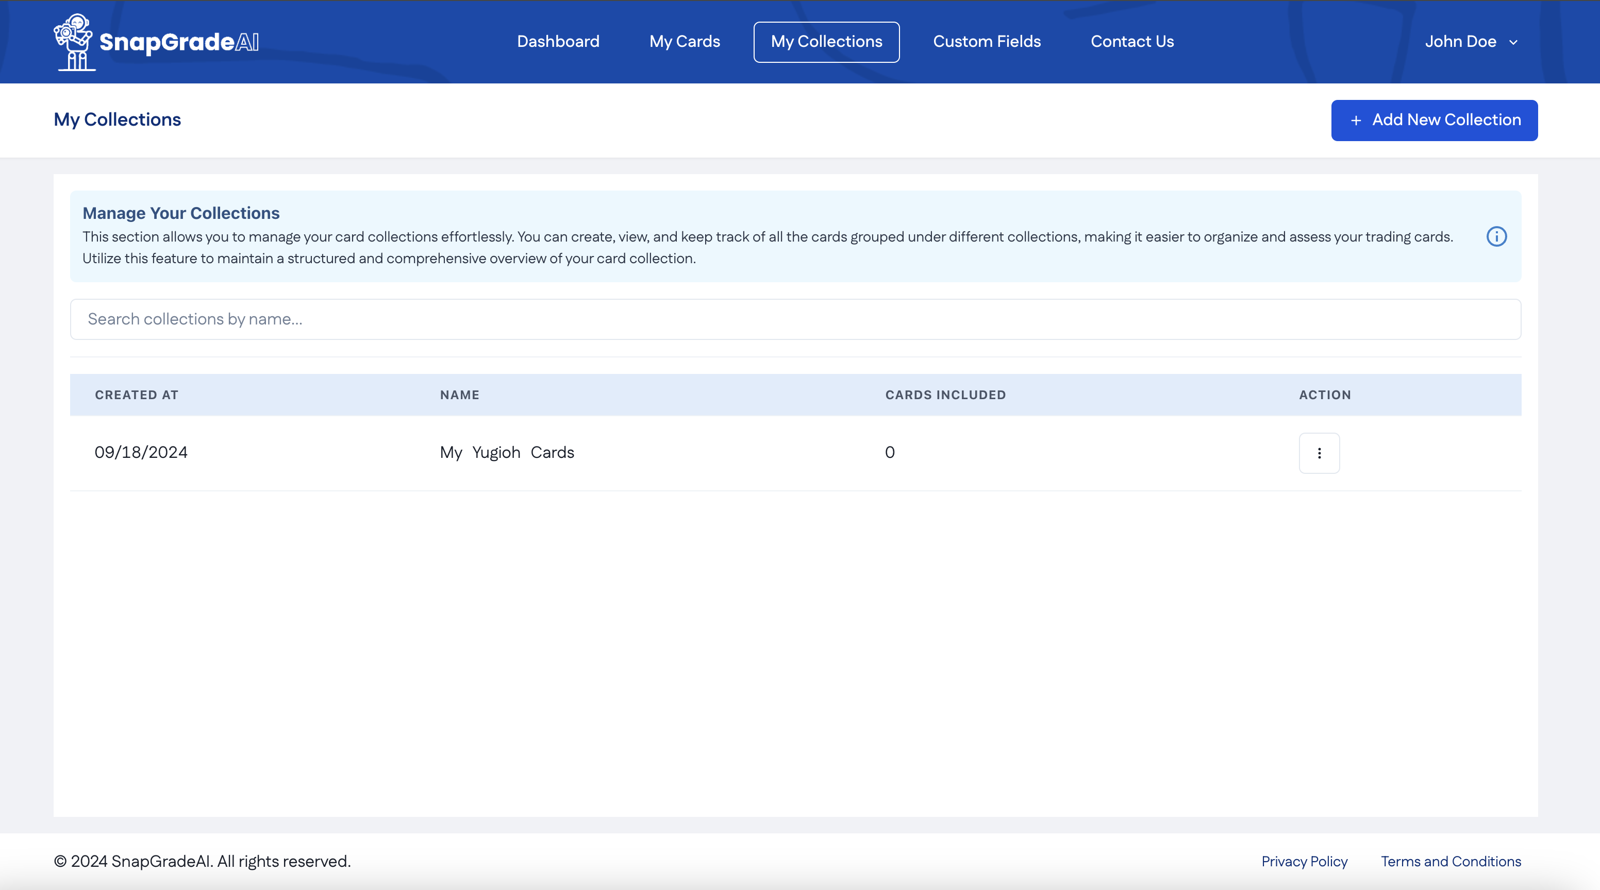Open the Terms and Conditions link

tap(1451, 862)
